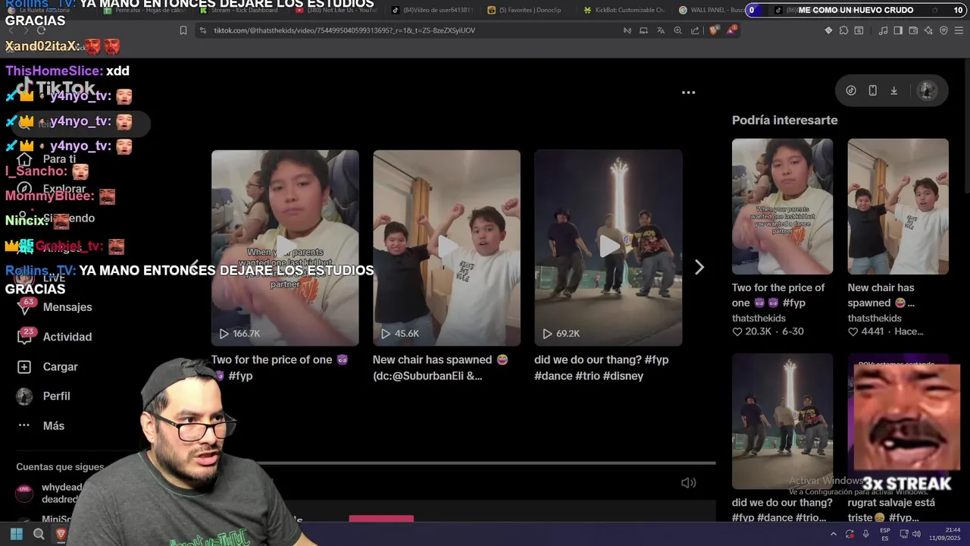Click the TikTok coins icon at top right
Viewport: 970px width, 546px height.
coord(851,90)
